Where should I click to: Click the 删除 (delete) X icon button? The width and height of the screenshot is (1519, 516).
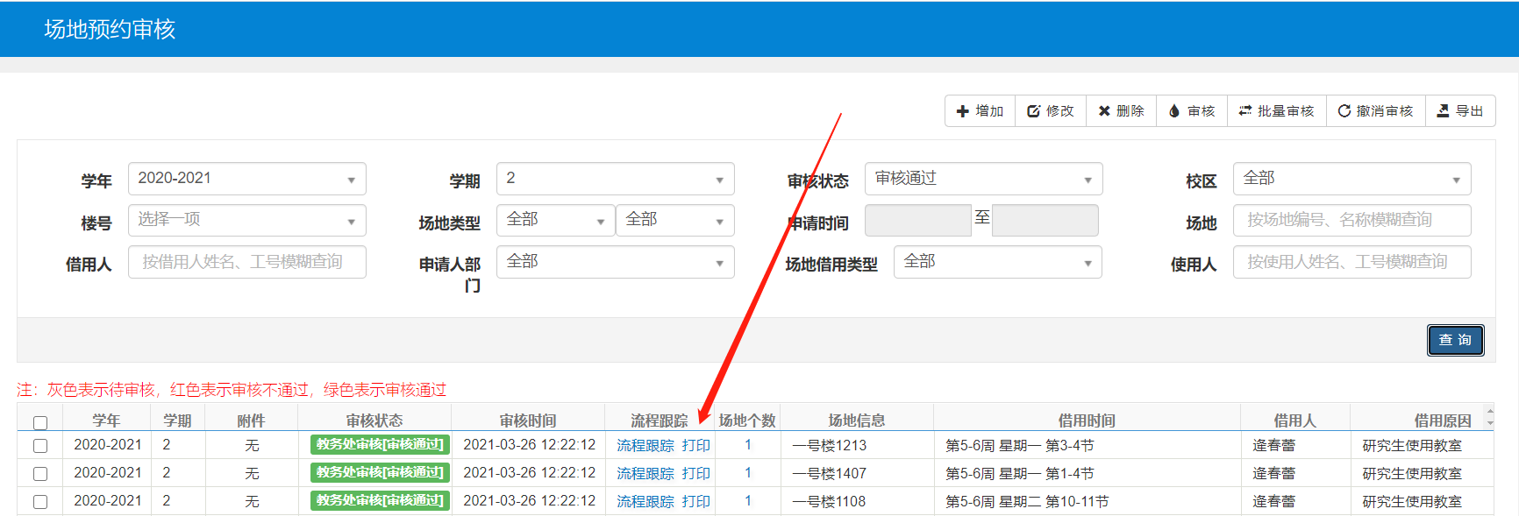[x=1121, y=111]
